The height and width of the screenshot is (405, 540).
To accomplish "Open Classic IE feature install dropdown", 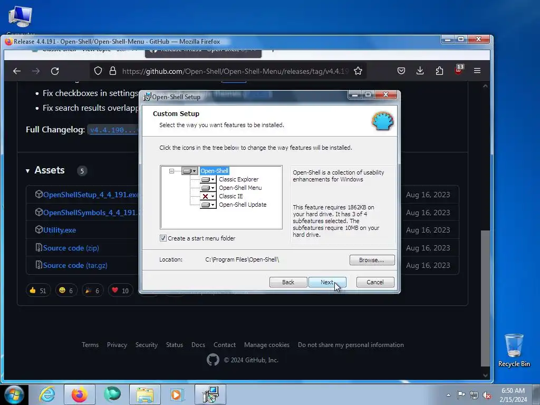I will pos(208,196).
